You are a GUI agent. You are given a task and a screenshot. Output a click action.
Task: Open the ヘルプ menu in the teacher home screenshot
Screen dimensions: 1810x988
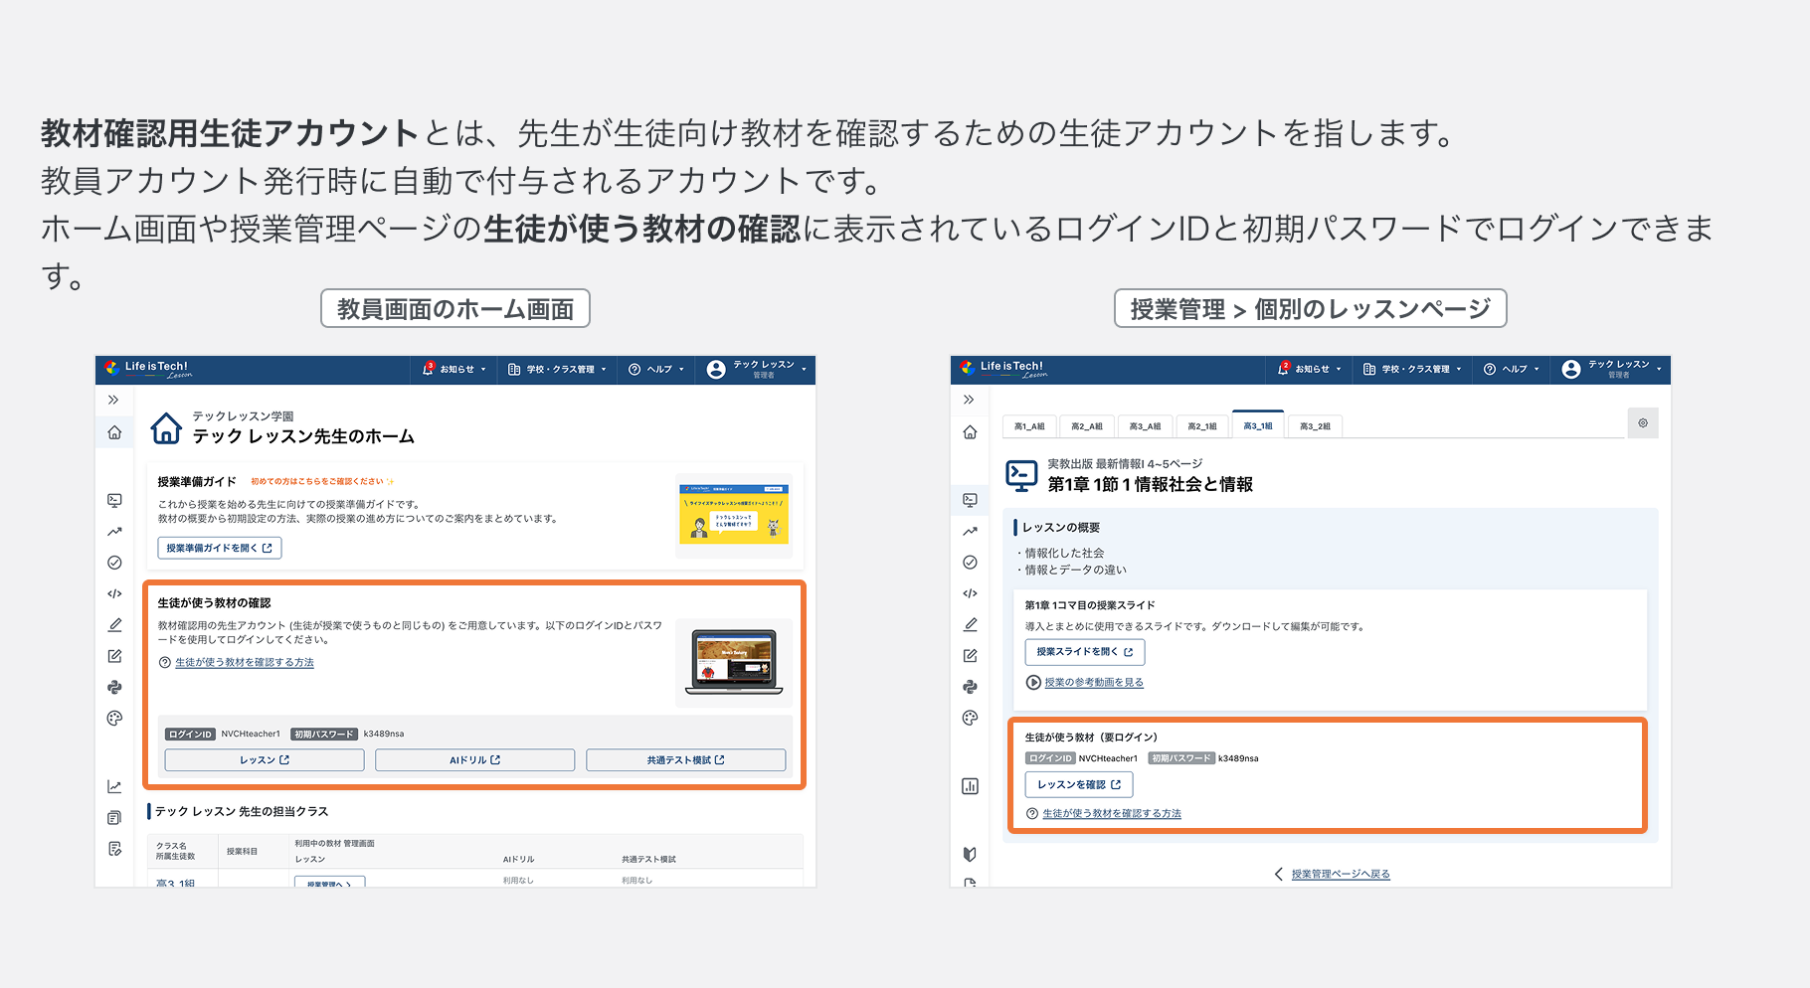(x=656, y=369)
